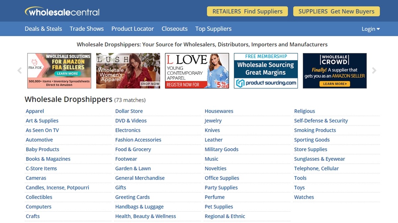Select As Seen On TV category

pyautogui.click(x=42, y=130)
